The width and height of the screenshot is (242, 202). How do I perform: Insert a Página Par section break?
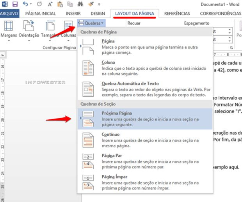pyautogui.click(x=145, y=161)
